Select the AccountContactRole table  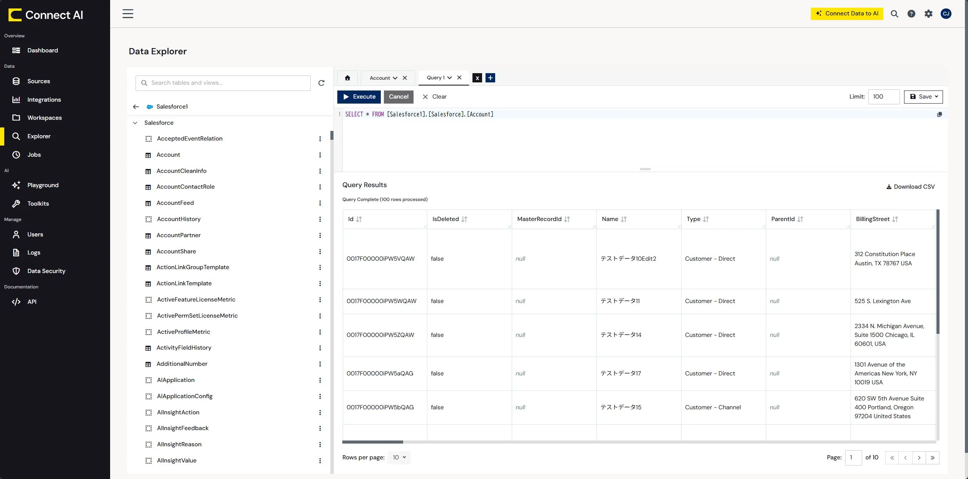(x=186, y=187)
